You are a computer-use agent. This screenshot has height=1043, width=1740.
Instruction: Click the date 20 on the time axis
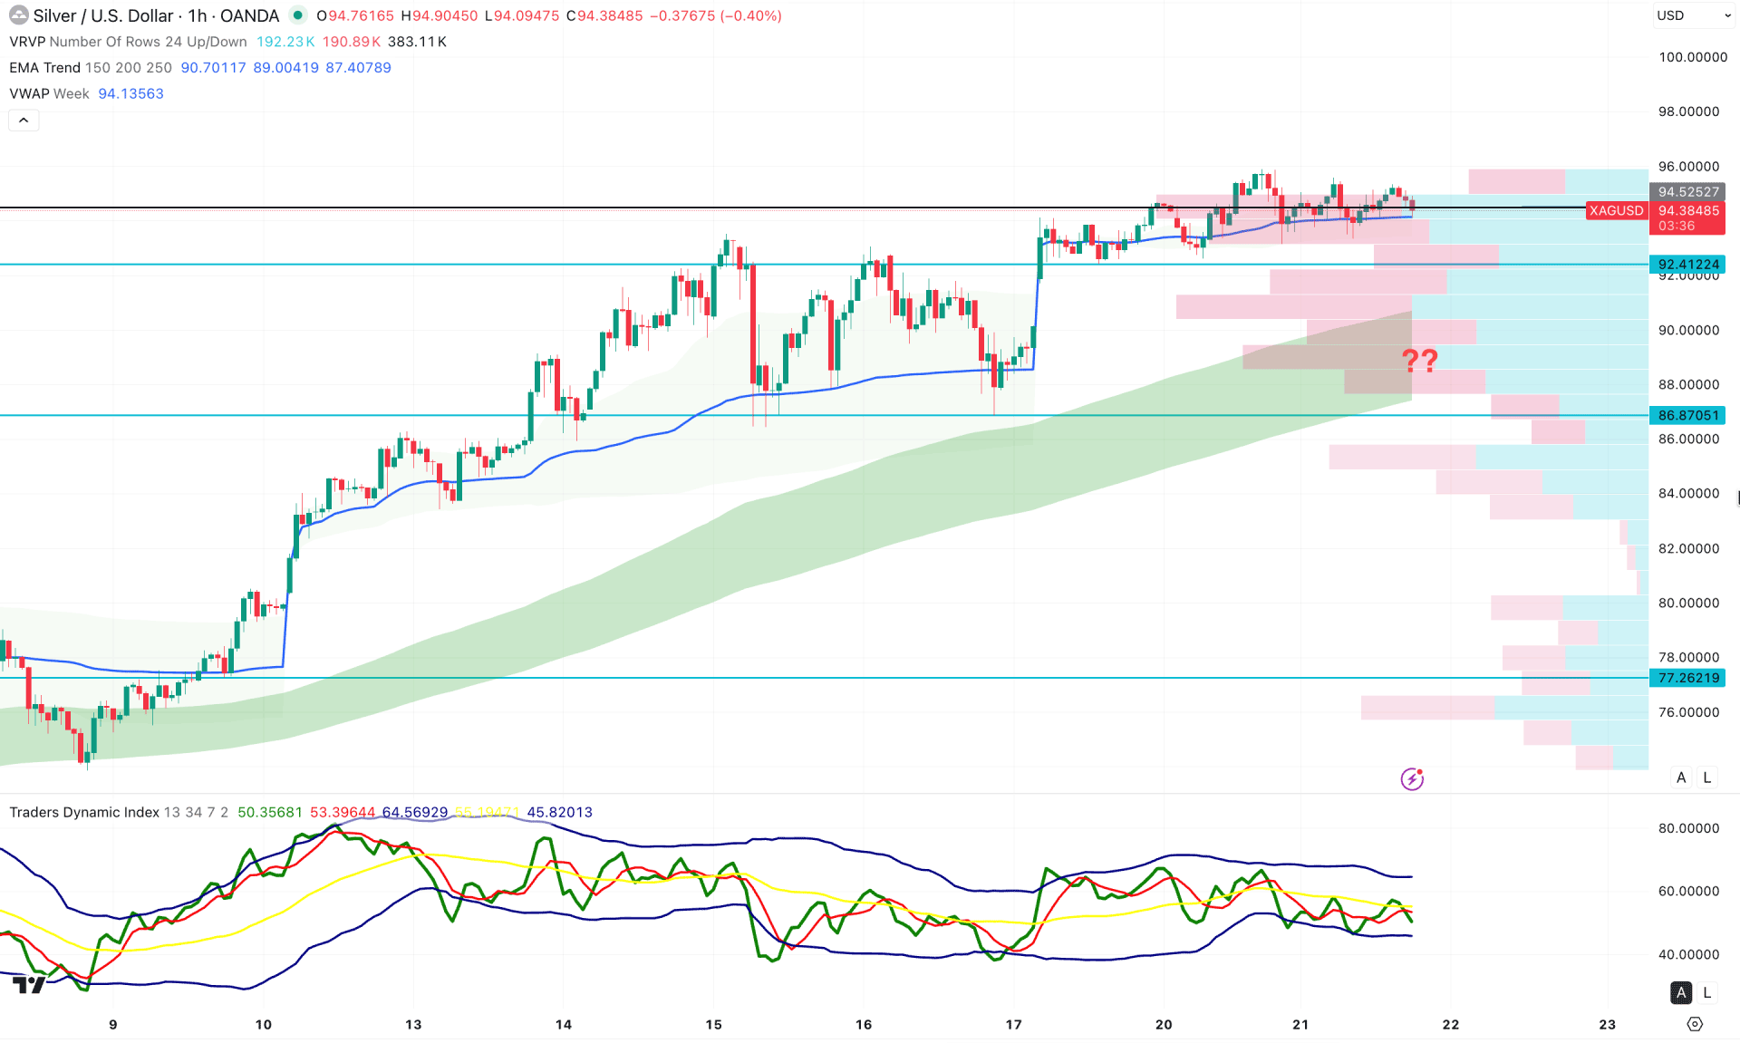[1164, 1025]
